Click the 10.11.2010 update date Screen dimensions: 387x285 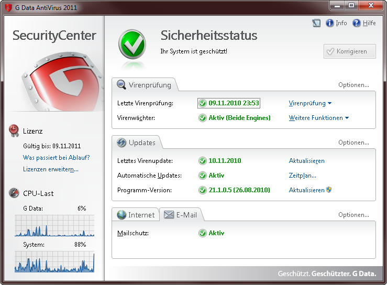pyautogui.click(x=225, y=161)
